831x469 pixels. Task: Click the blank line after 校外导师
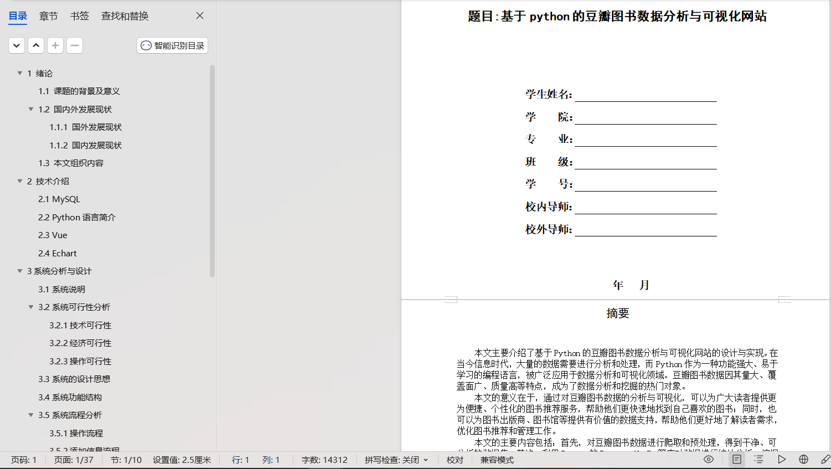[x=646, y=230]
